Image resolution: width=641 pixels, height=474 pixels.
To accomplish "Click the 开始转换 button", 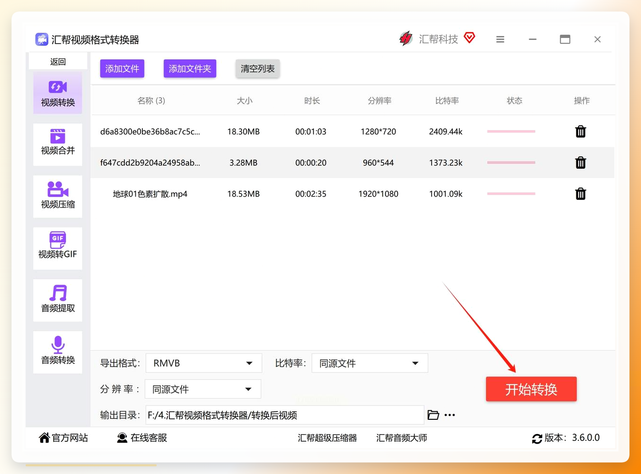I will pyautogui.click(x=531, y=389).
